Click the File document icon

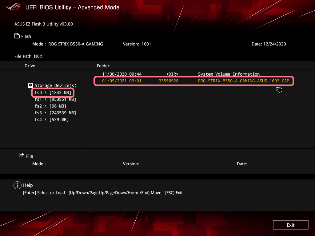click(22, 155)
